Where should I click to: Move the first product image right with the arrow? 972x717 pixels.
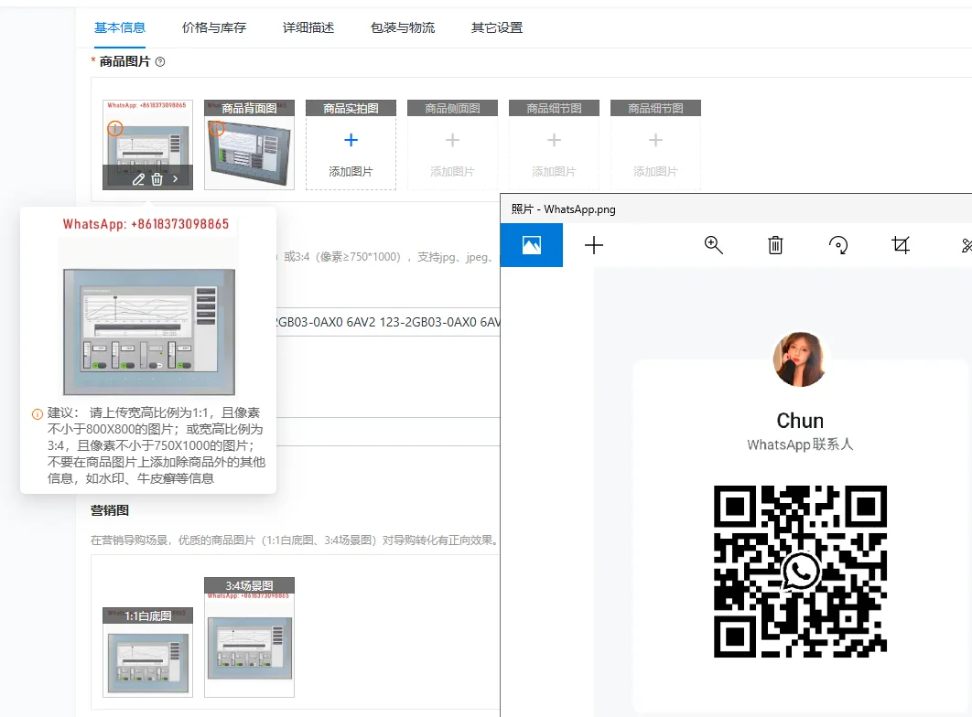pyautogui.click(x=176, y=179)
